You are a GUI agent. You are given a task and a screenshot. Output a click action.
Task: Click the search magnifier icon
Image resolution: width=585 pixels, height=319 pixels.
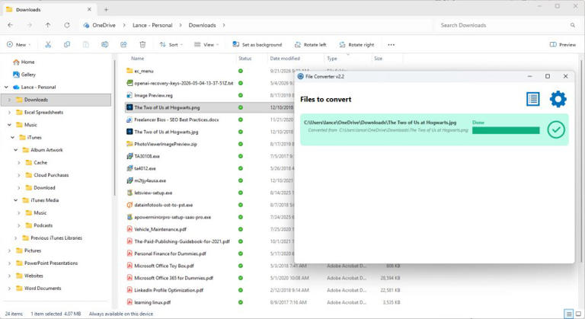click(x=573, y=25)
